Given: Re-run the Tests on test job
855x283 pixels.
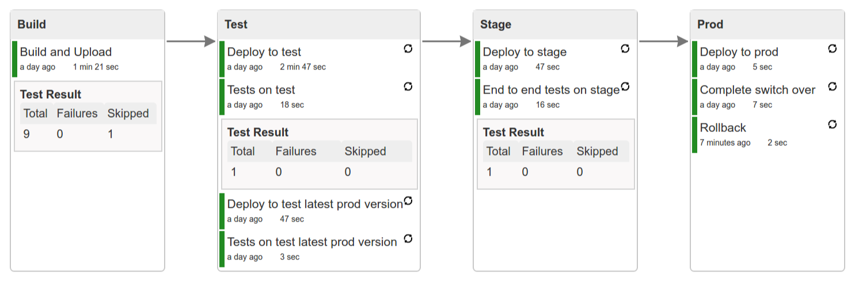Looking at the screenshot, I should (x=408, y=87).
